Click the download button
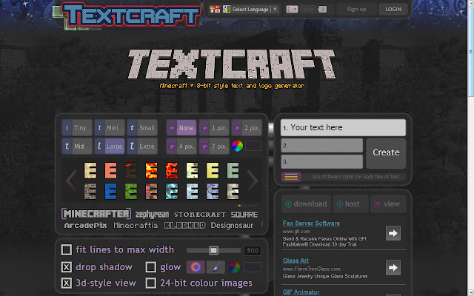Image resolution: width=474 pixels, height=296 pixels. click(306, 204)
